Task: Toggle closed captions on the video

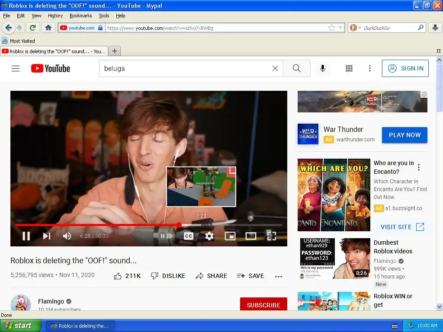Action: coord(189,236)
